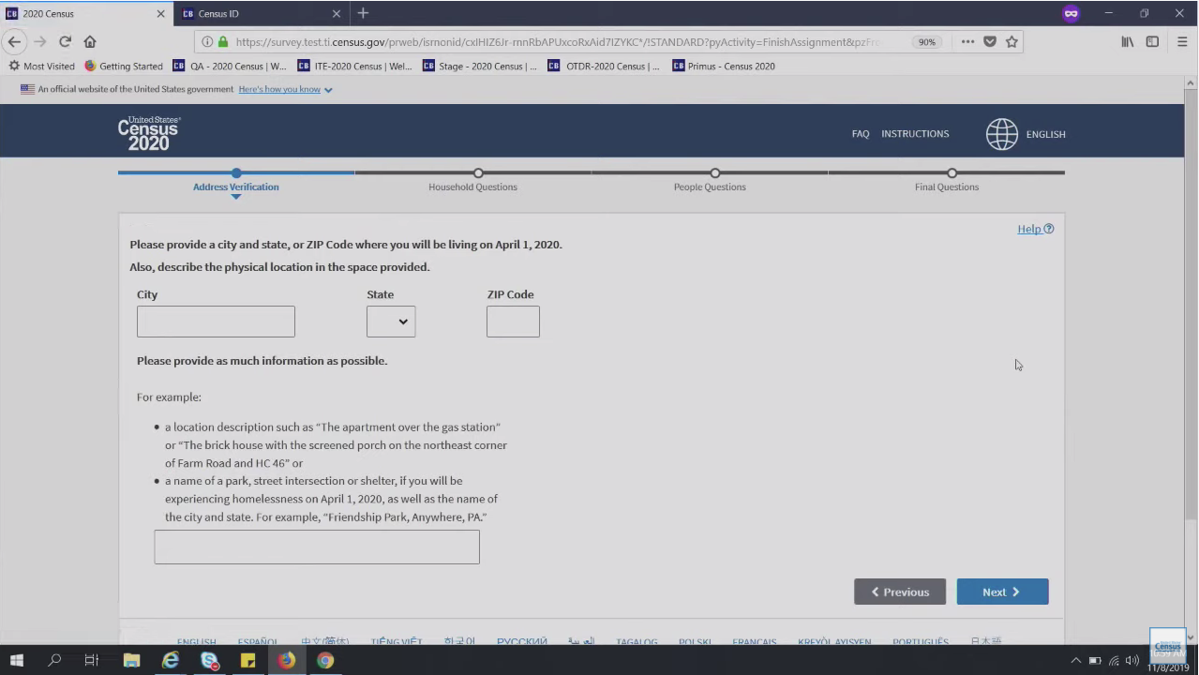Bookmark this page with the star icon
Viewport: 1199px width, 675px height.
[x=1012, y=41]
